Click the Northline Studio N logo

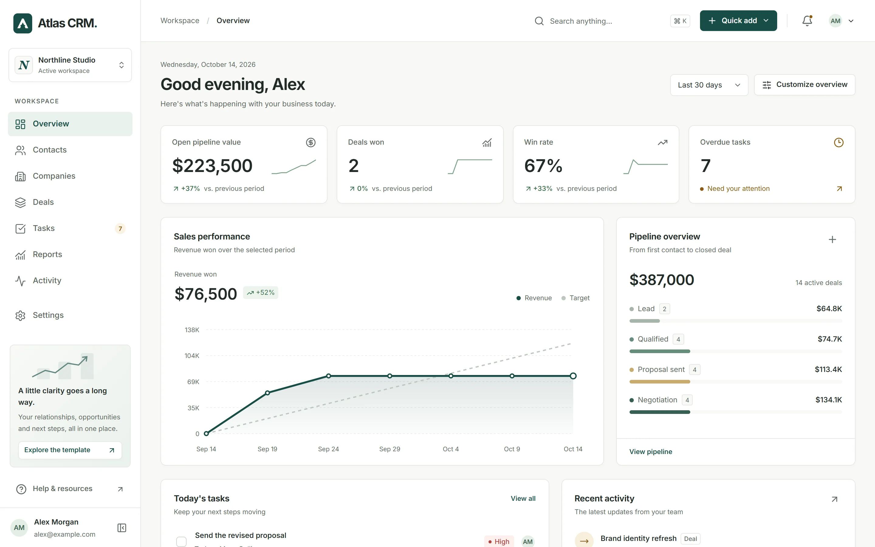[24, 65]
